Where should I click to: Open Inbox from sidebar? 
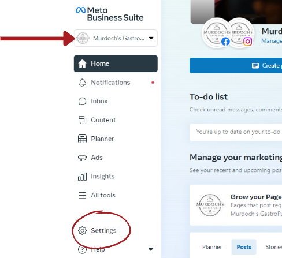click(116, 101)
